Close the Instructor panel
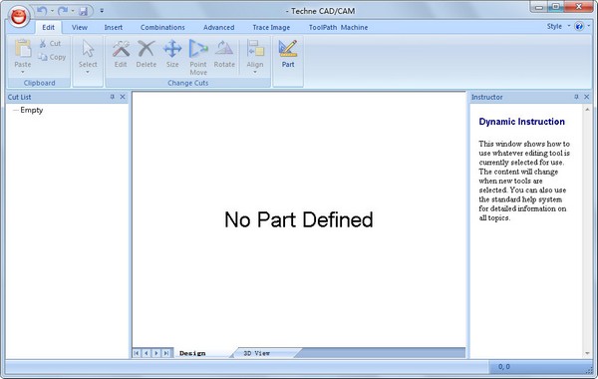This screenshot has height=379, width=598. pos(587,97)
